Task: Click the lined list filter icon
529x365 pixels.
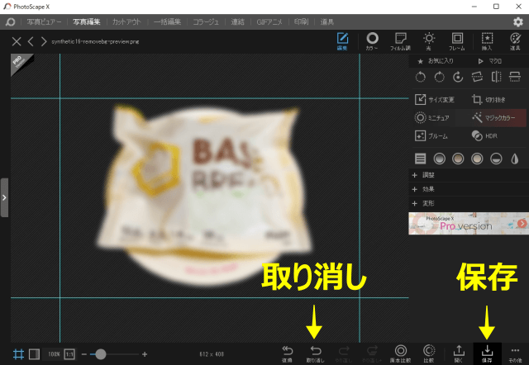Action: pos(421,159)
